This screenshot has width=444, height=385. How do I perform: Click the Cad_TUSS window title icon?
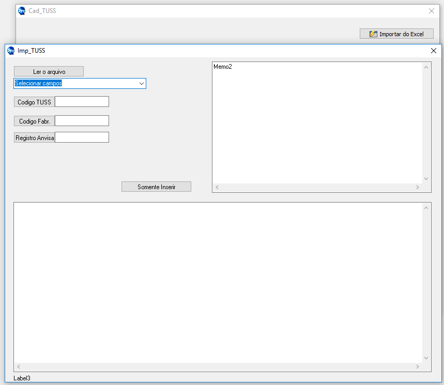coord(22,11)
